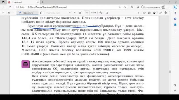Open sidebar search
The height and width of the screenshot is (100, 179).
tap(175, 13)
